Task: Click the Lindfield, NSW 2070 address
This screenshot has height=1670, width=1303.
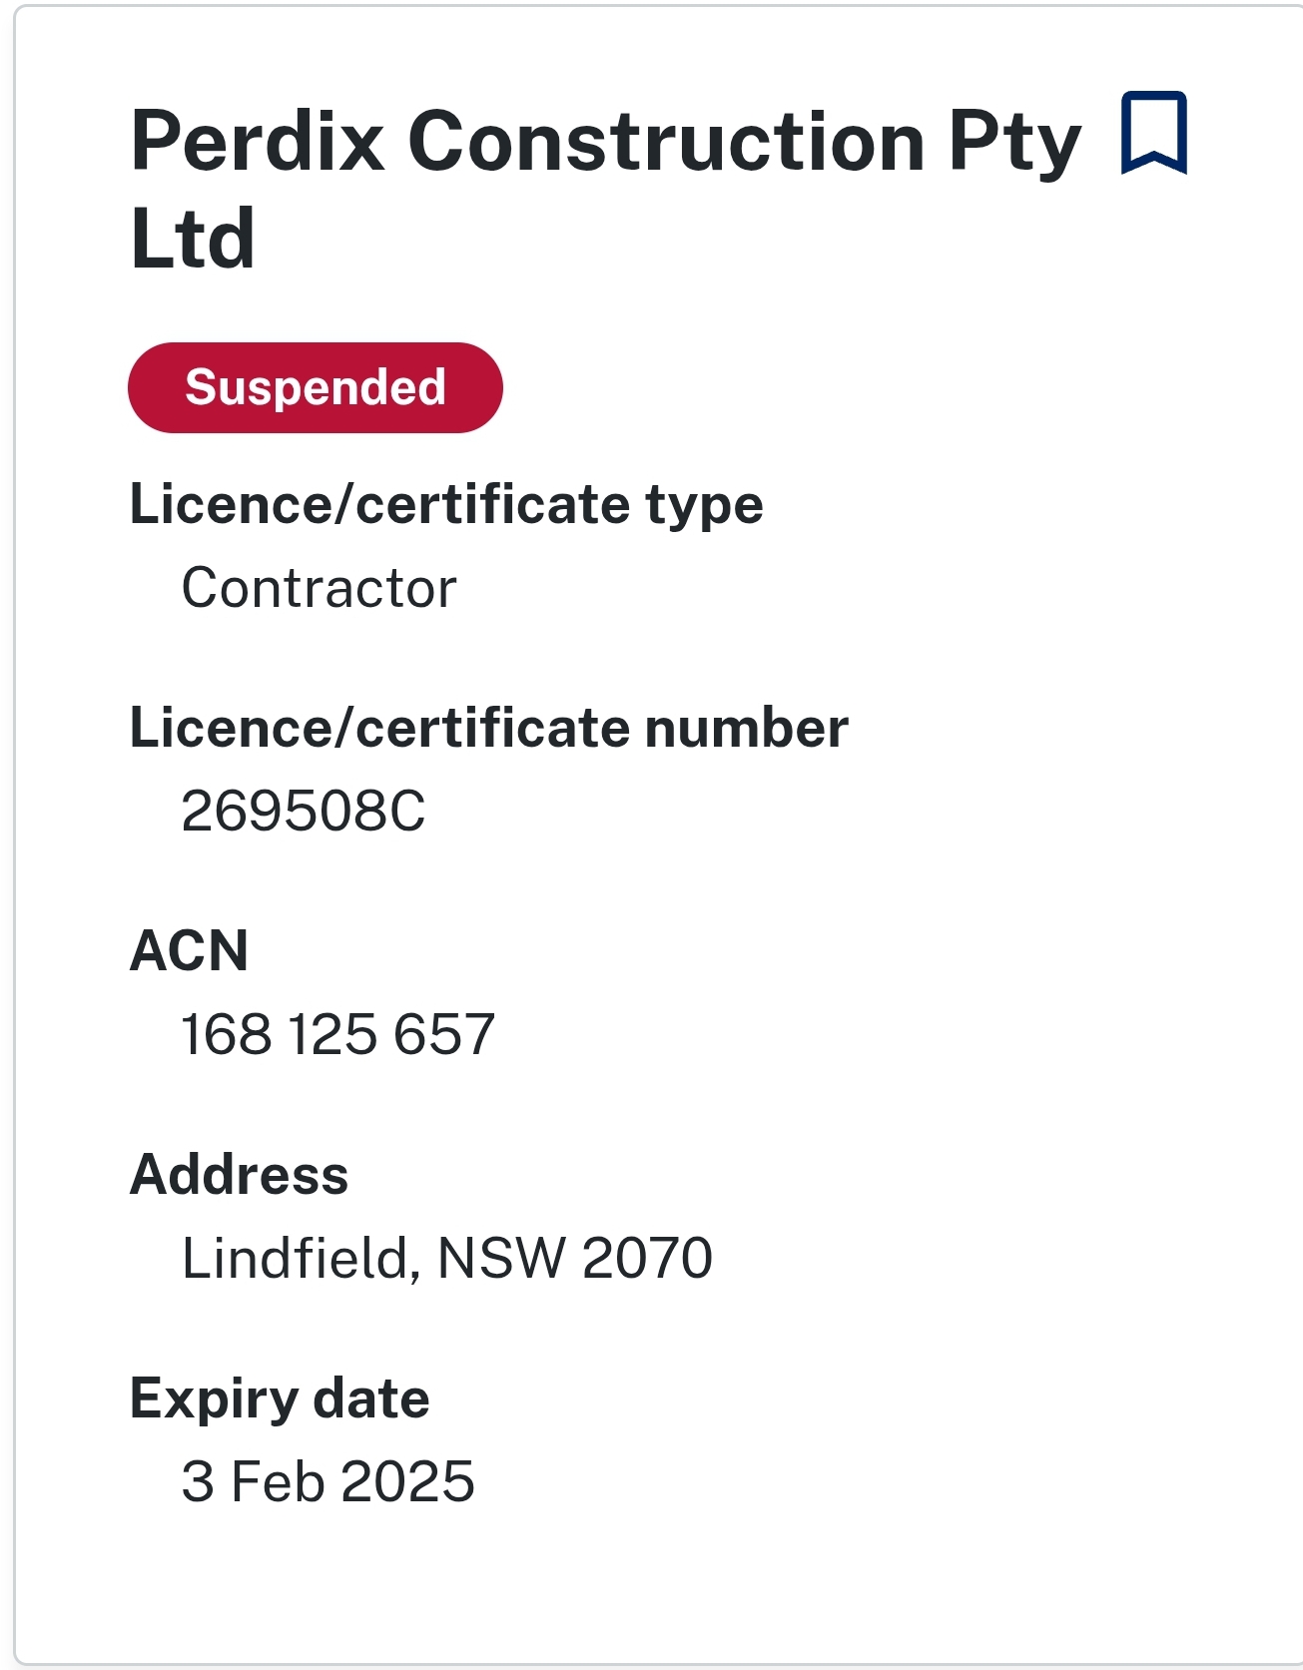Action: pos(446,1258)
